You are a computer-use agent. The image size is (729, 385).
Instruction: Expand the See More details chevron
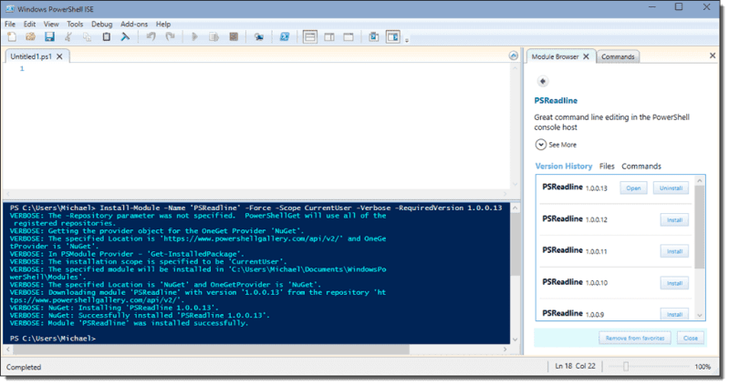541,145
